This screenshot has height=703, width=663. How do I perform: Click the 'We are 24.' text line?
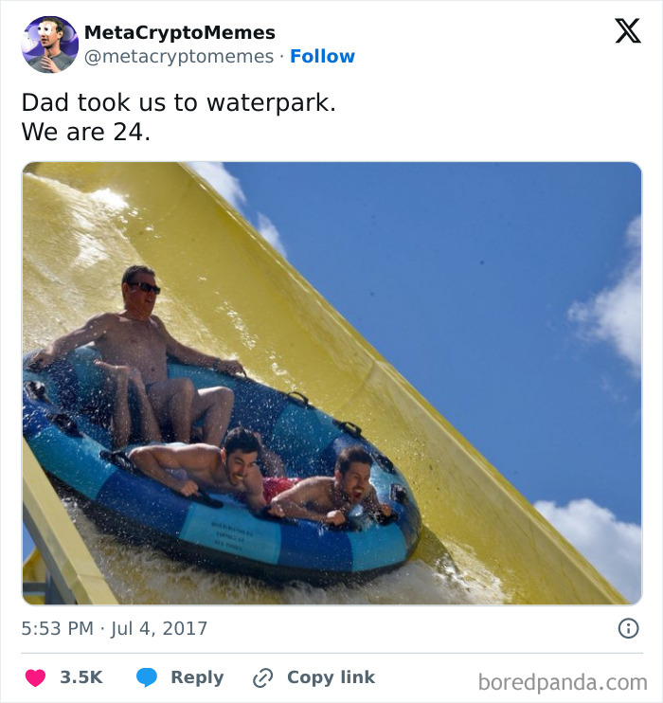86,133
